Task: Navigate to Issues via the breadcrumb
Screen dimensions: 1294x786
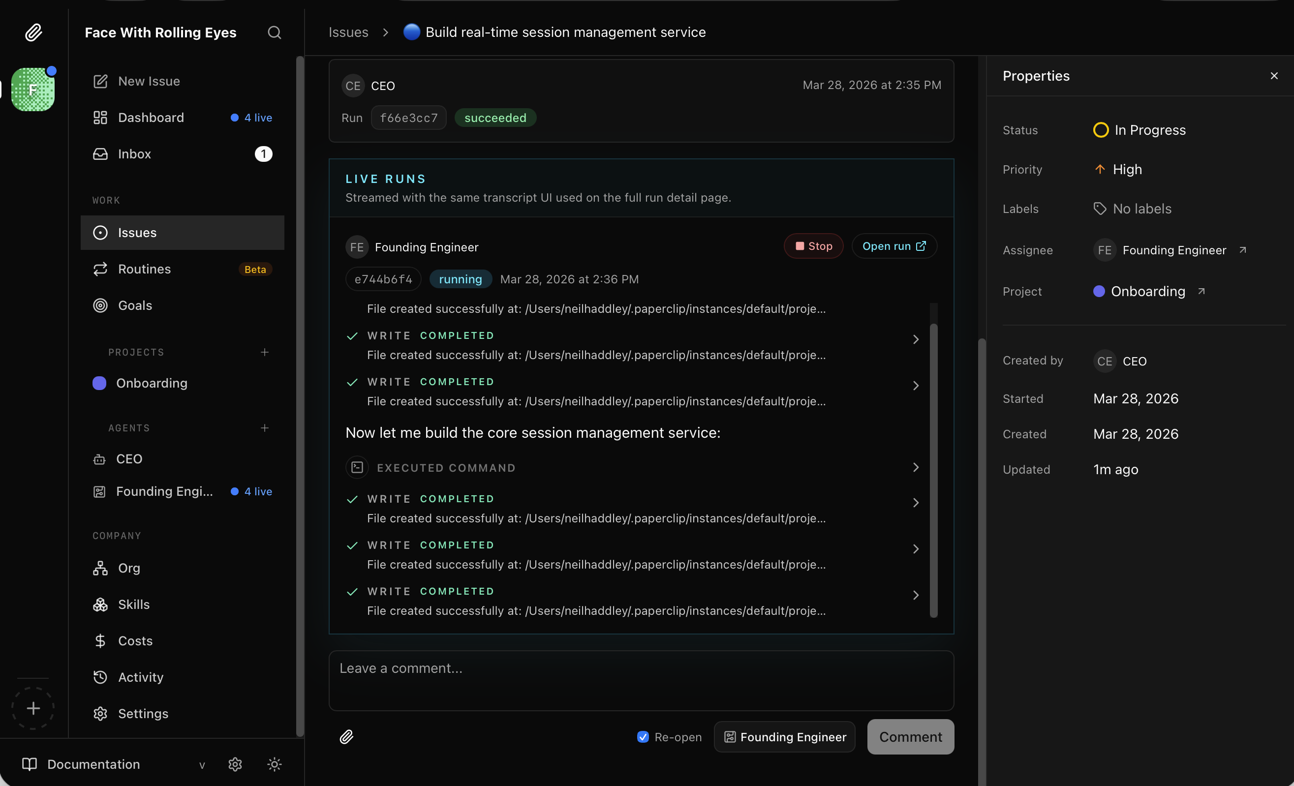Action: coord(348,32)
